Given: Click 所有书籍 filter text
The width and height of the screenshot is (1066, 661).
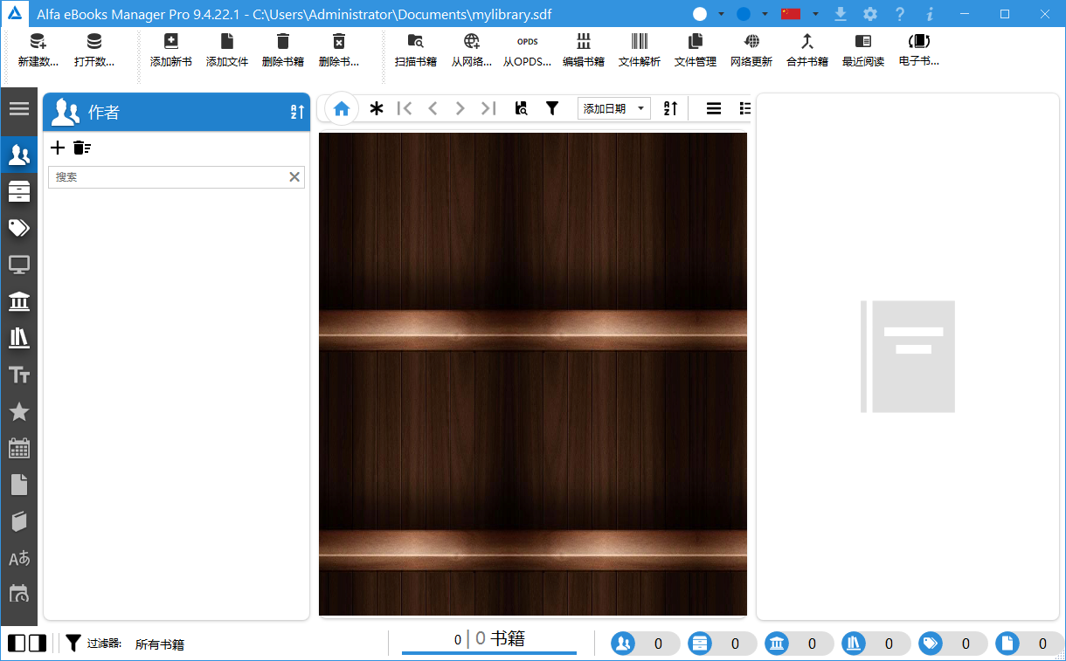Looking at the screenshot, I should point(160,644).
